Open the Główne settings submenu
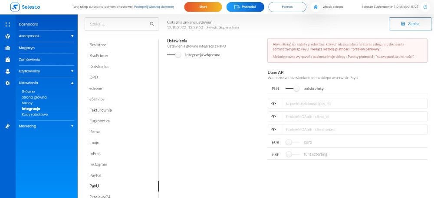 pyautogui.click(x=28, y=92)
